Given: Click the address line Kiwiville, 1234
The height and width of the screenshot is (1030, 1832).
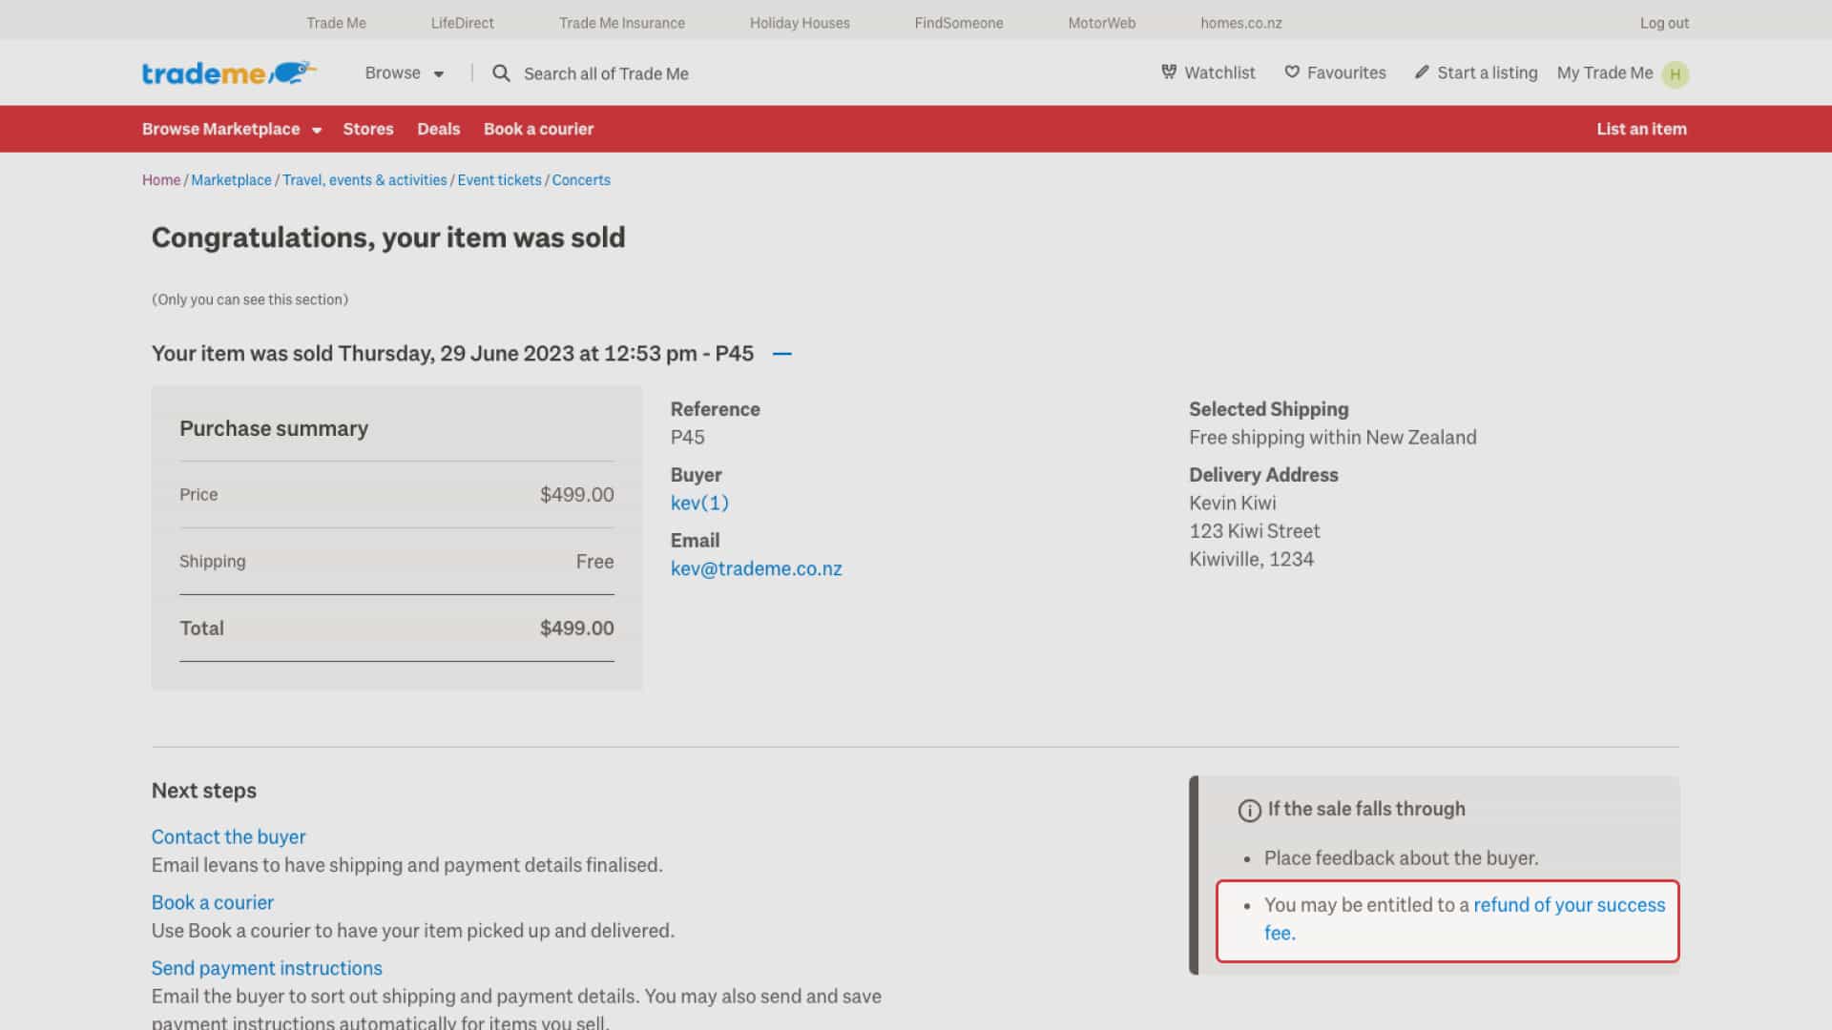Looking at the screenshot, I should point(1251,559).
